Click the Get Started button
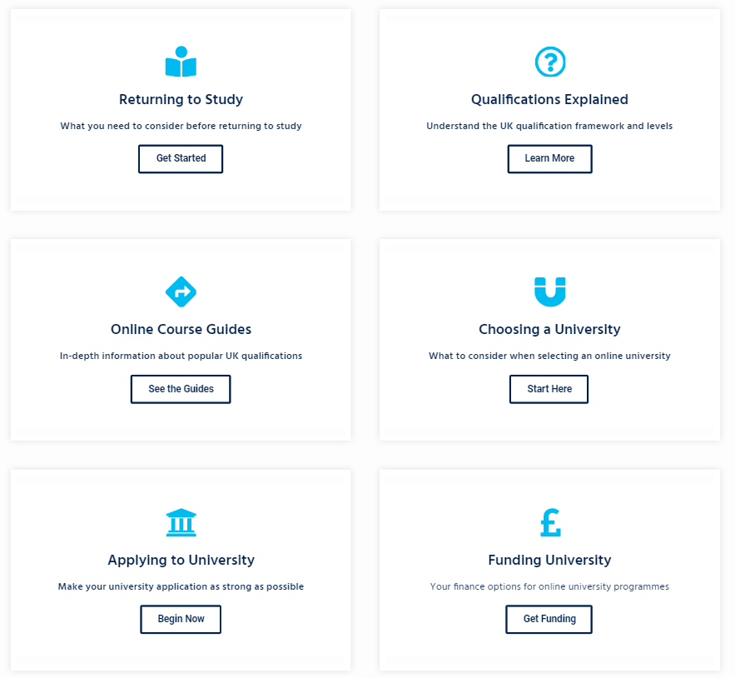735x678 pixels. [181, 158]
